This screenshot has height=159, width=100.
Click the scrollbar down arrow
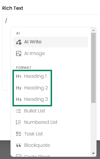click(93, 153)
